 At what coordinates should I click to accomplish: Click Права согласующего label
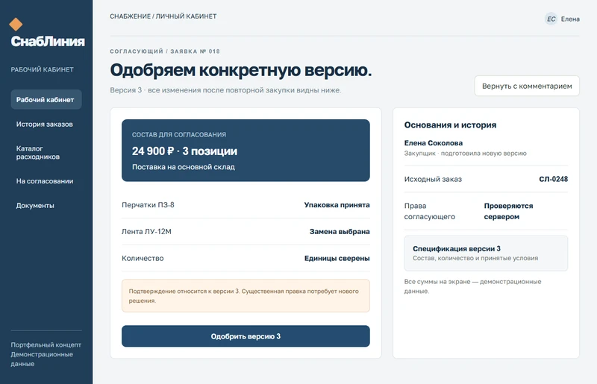click(430, 211)
